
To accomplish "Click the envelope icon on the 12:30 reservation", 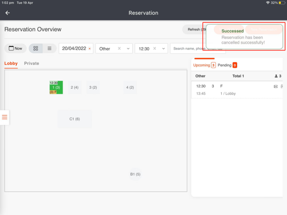I will [276, 86].
